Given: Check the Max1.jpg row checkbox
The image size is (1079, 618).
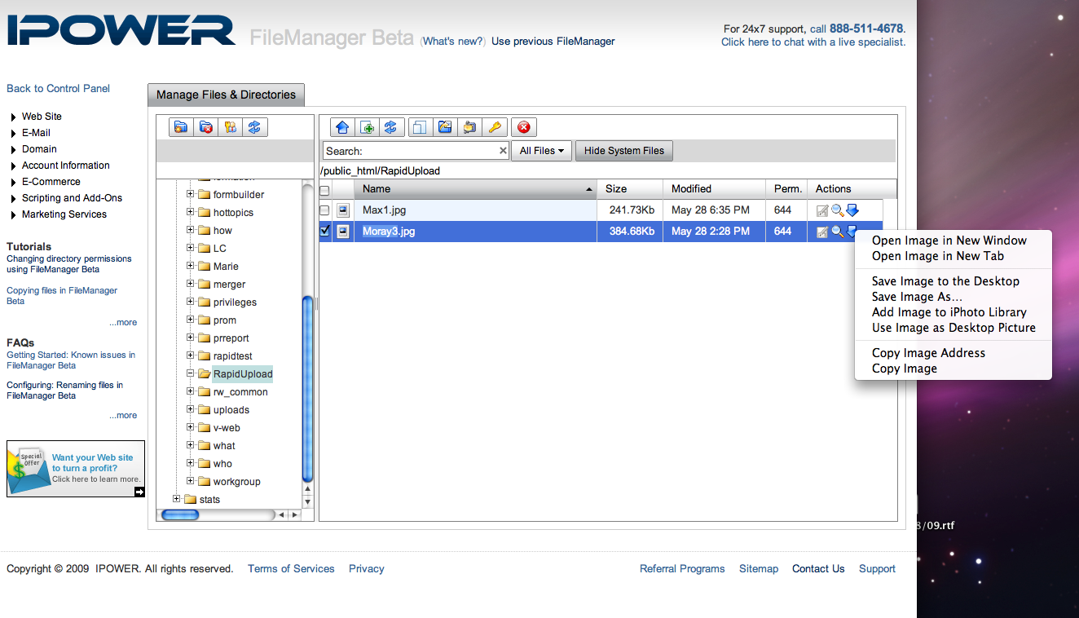Looking at the screenshot, I should 325,210.
